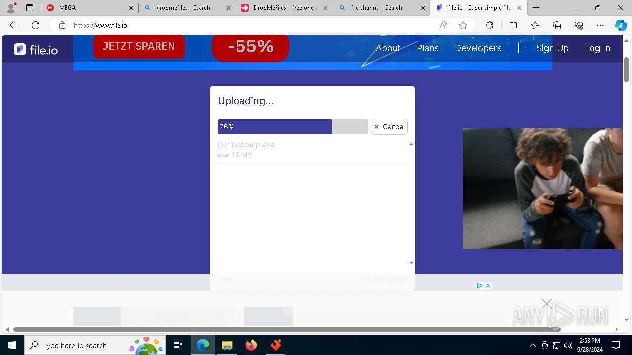Viewport: 632px width, 355px height.
Task: Open the Developers page link
Action: click(478, 48)
